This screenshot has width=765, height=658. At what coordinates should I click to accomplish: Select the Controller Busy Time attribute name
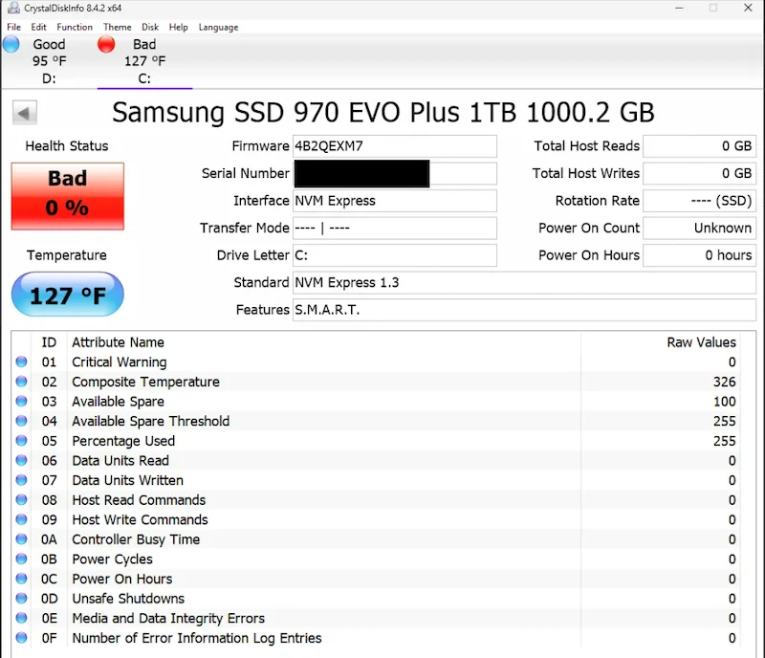[x=136, y=539]
